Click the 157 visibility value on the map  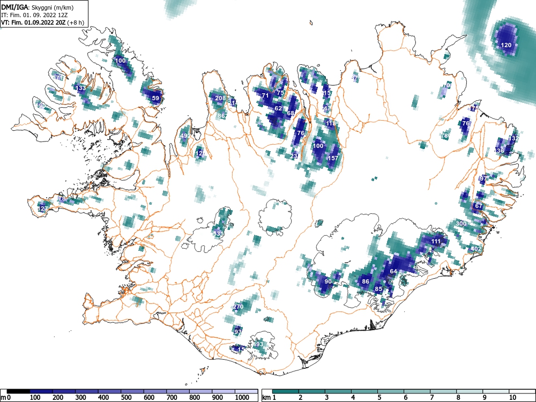click(x=333, y=158)
